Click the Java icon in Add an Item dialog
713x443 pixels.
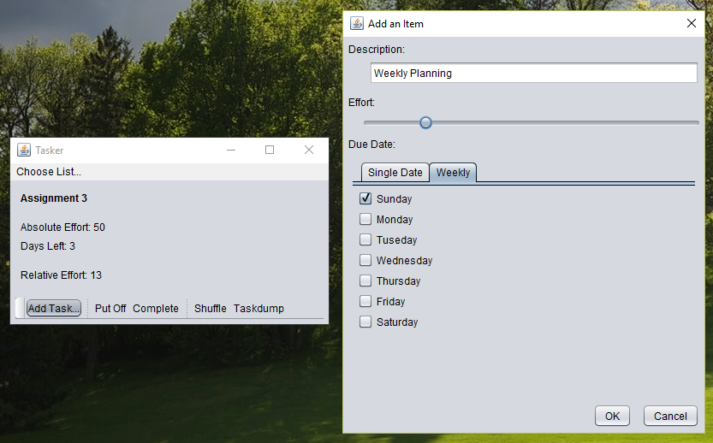coord(356,24)
